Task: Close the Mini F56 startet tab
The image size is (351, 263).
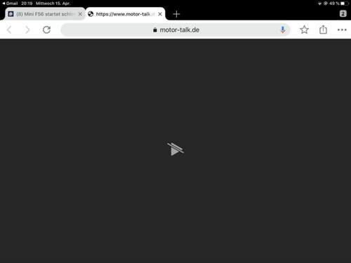Action: (80, 14)
